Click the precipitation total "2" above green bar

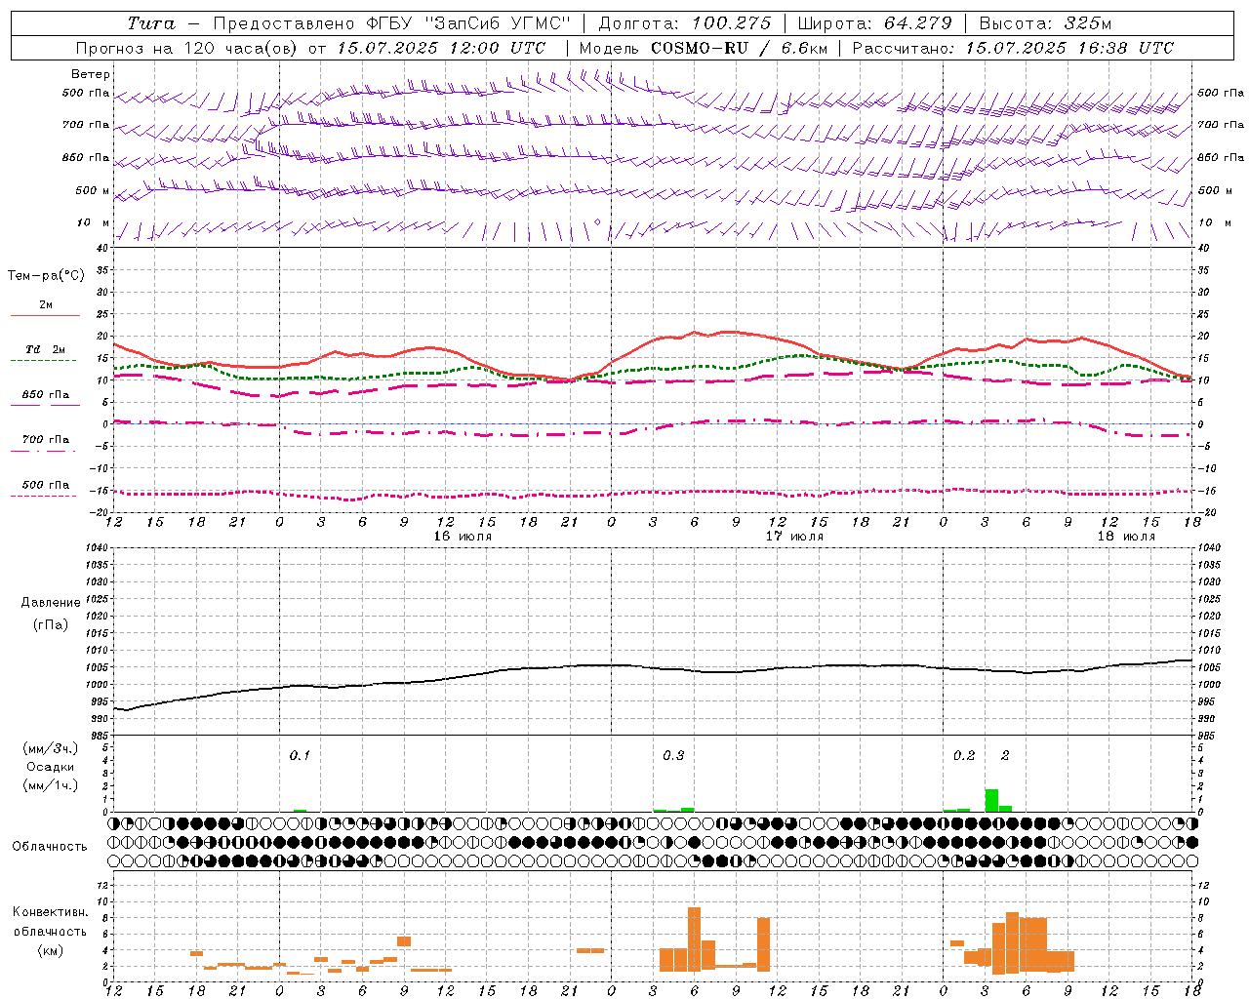point(1005,756)
